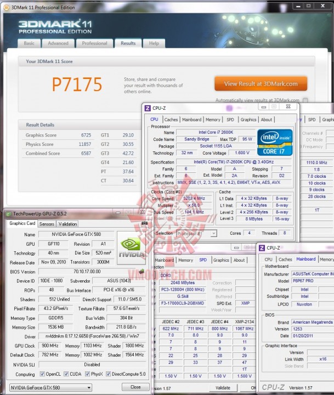
Task: Click the Close button in GPU-Z
Action: coord(135,387)
